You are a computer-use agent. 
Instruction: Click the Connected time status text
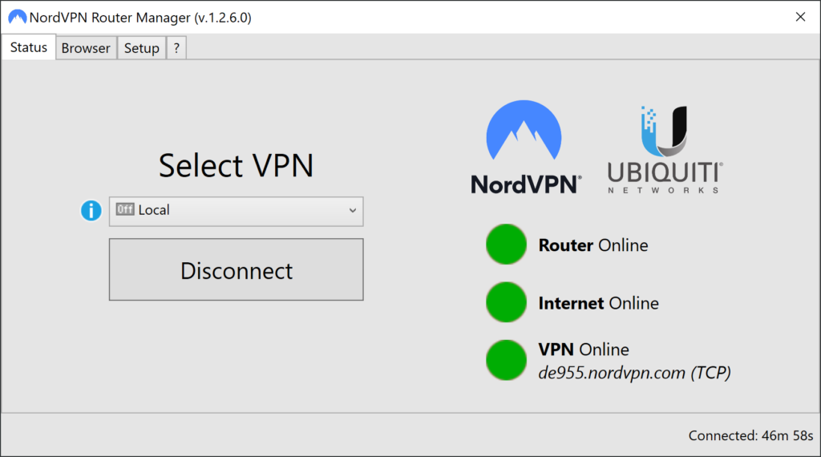click(750, 436)
